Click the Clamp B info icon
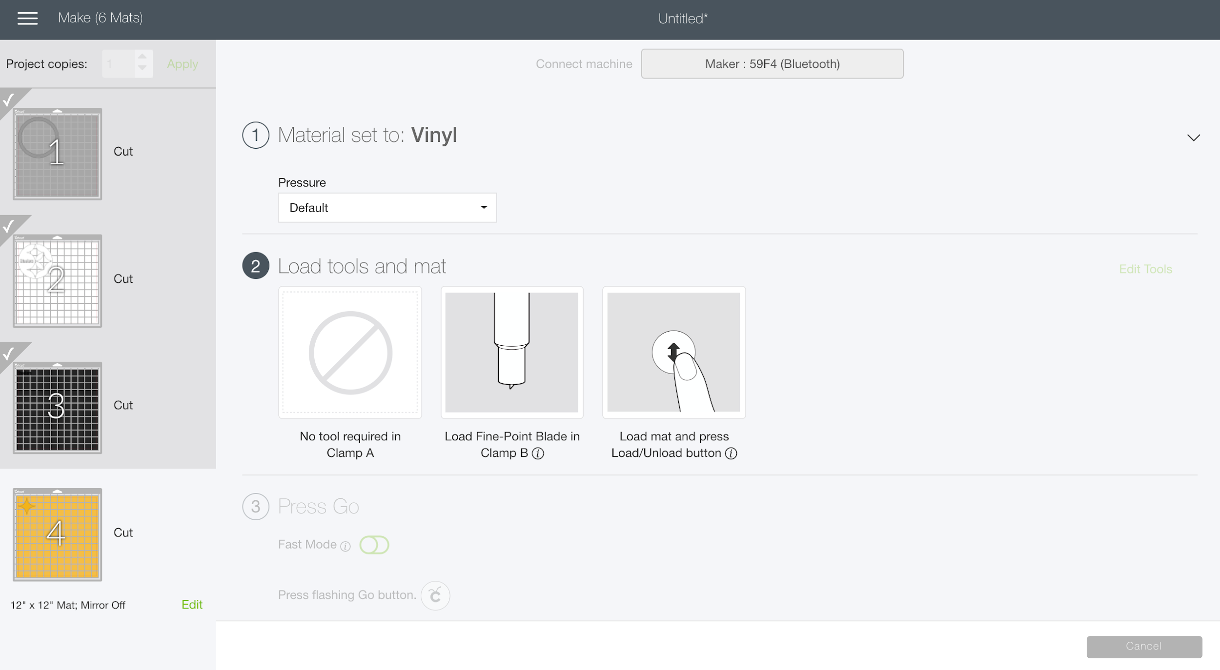Viewport: 1220px width, 670px height. (538, 453)
